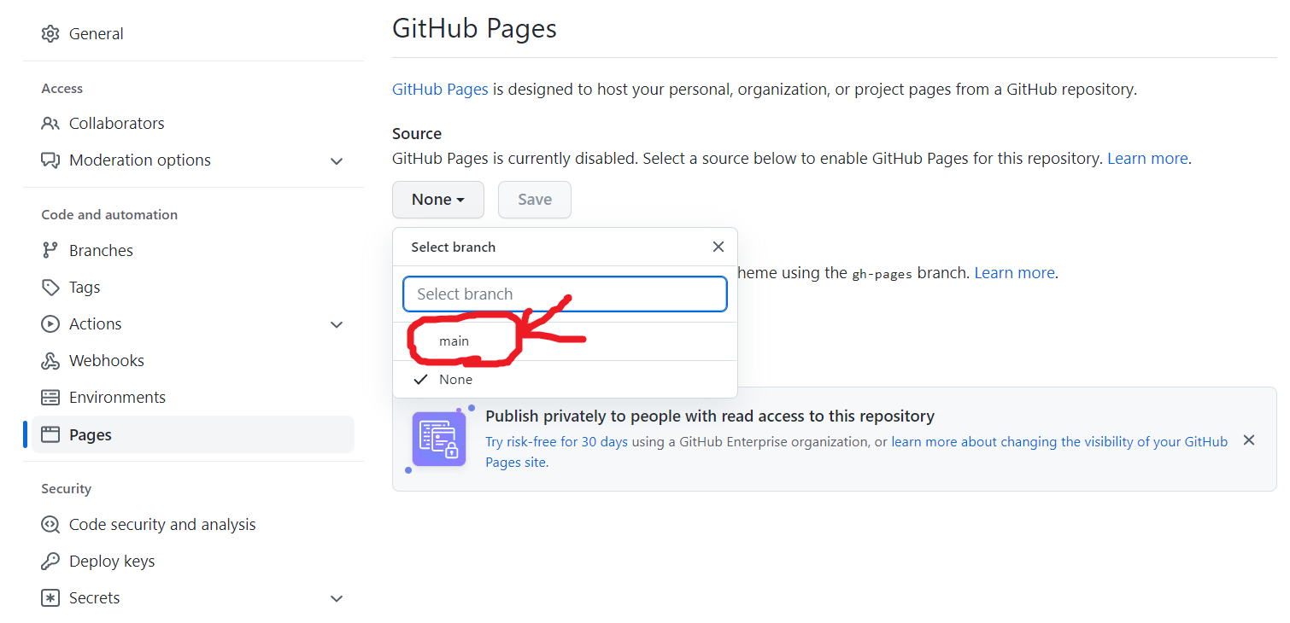Click the Moderation options comment icon
Screen dimensions: 1290x623
tap(50, 160)
